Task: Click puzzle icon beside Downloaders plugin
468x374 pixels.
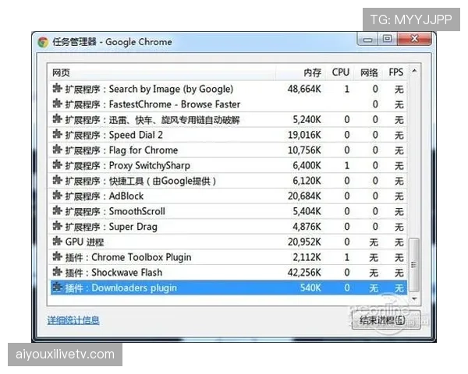Action: [57, 288]
